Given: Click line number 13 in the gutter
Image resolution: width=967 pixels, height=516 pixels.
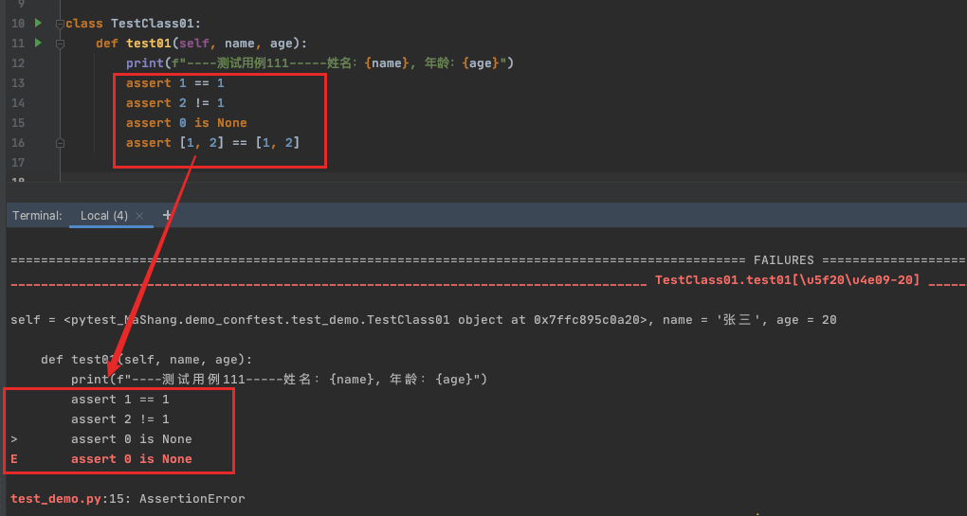Looking at the screenshot, I should point(18,83).
